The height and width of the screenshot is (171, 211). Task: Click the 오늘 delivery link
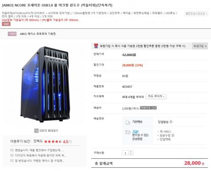coord(135,132)
